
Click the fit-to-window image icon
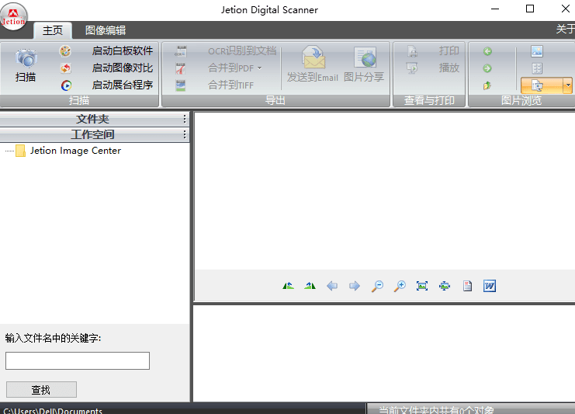tap(422, 286)
